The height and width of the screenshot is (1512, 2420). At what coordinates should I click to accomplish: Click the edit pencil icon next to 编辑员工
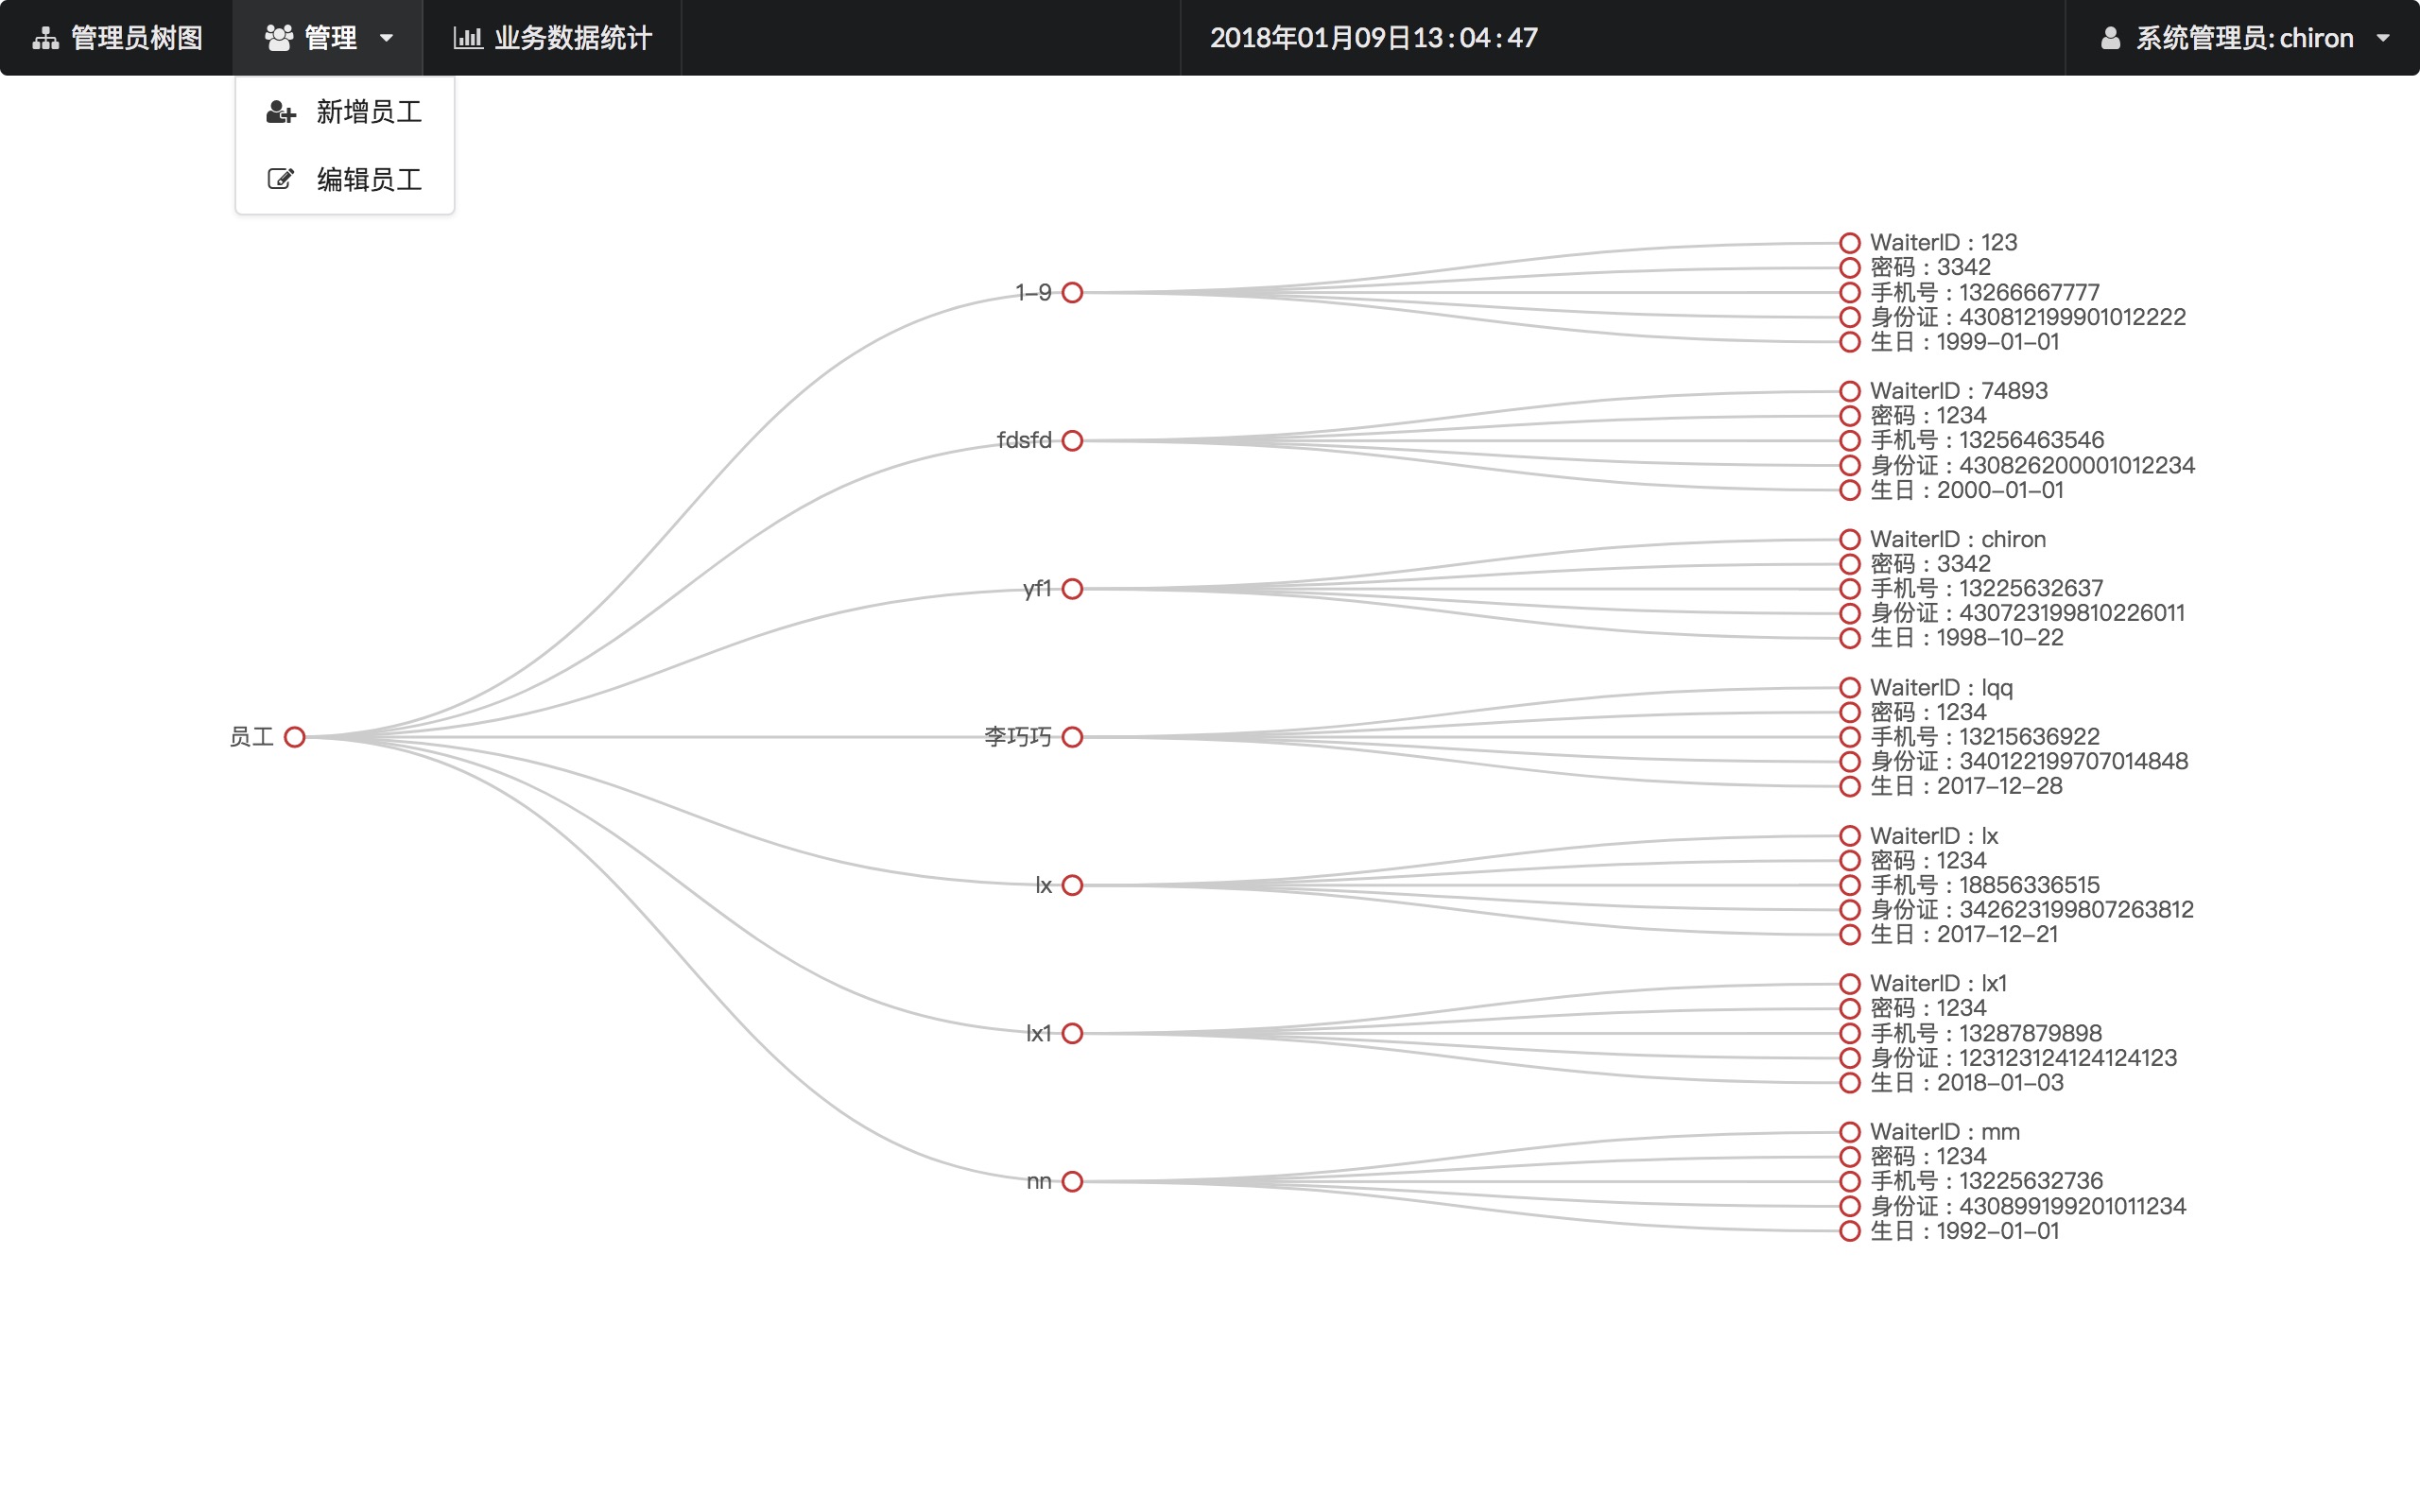pos(280,179)
